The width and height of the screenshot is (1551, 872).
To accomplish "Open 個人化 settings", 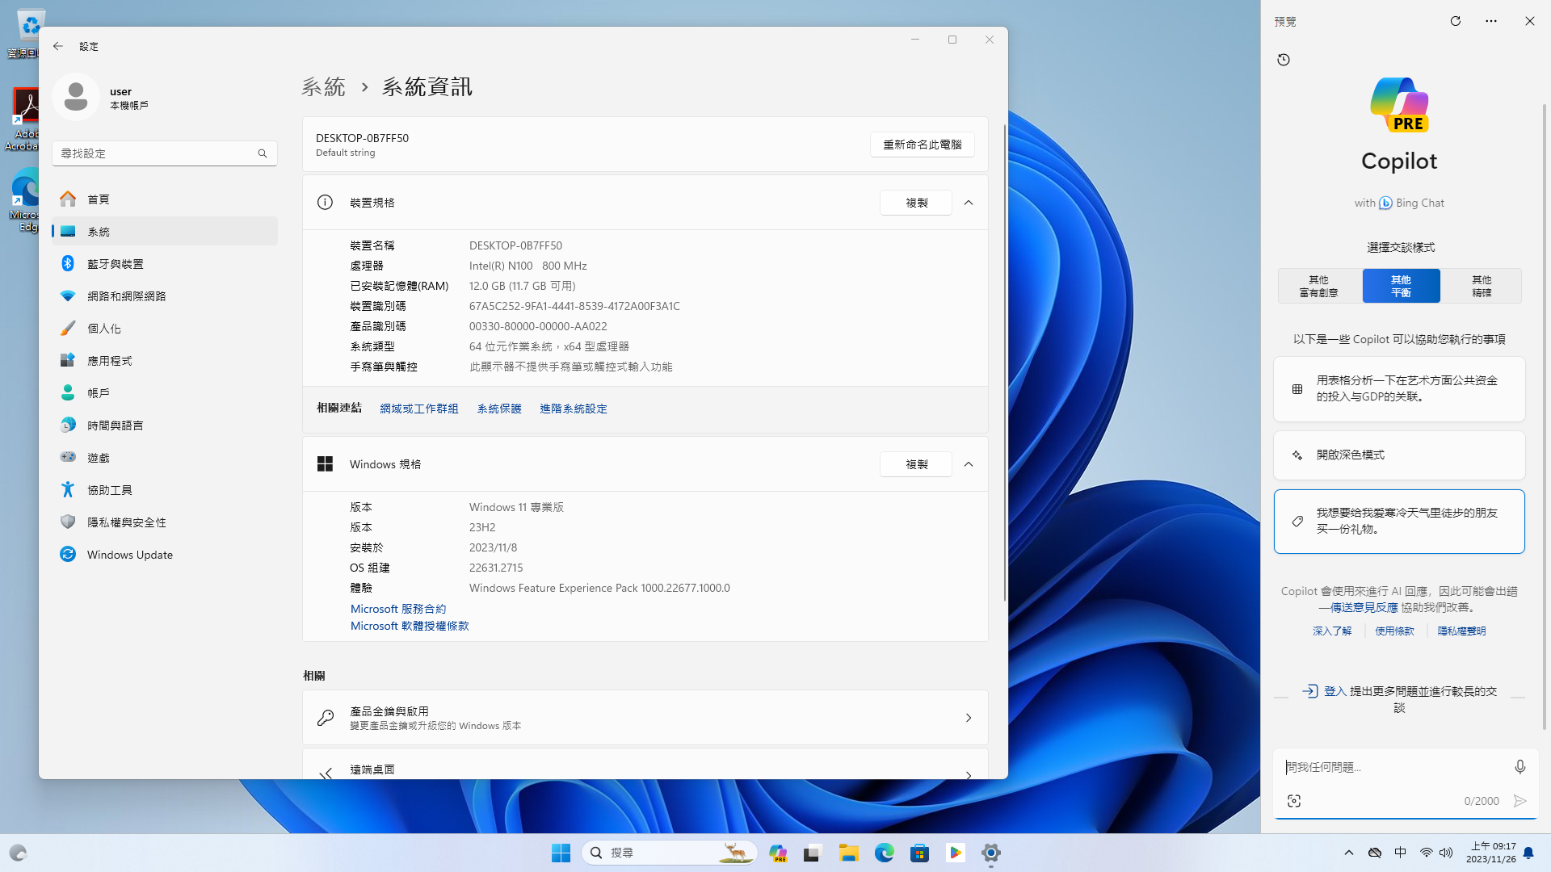I will (x=165, y=328).
